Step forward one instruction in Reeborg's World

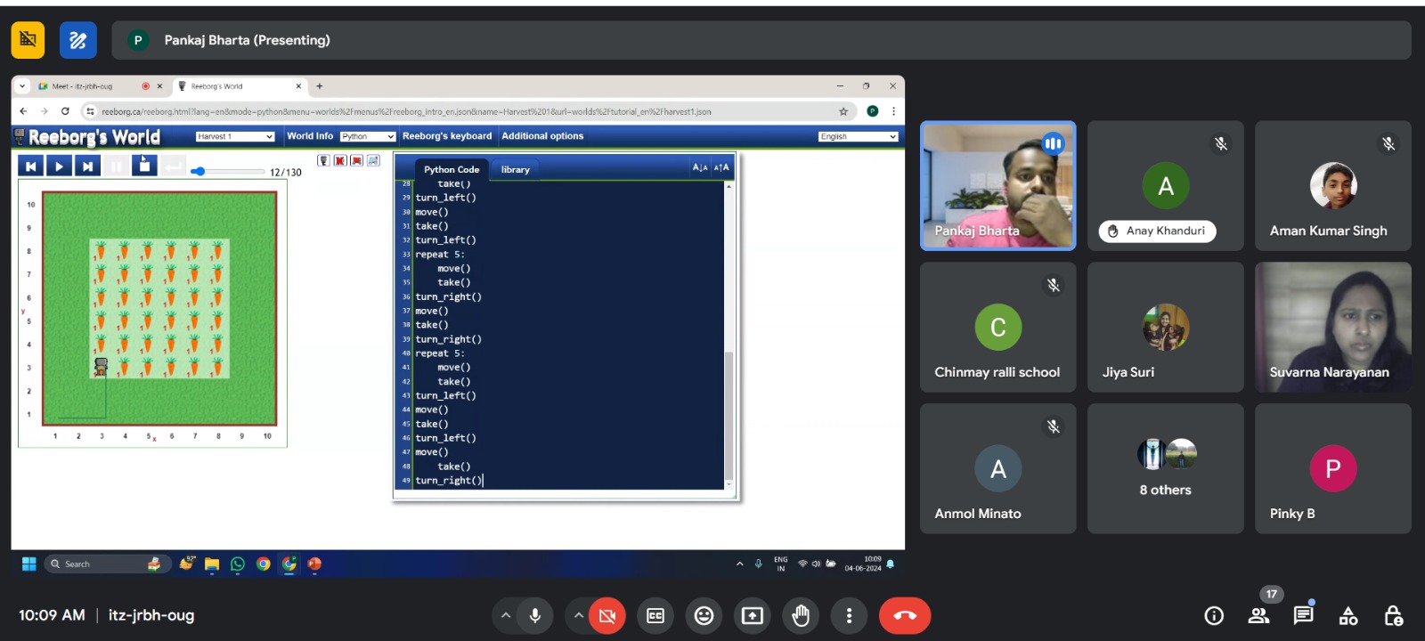point(87,166)
